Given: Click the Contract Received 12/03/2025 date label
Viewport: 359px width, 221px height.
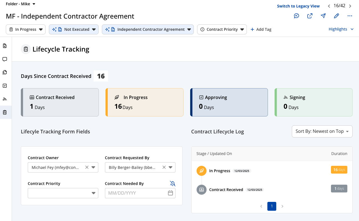Looking at the screenshot, I should point(255,190).
